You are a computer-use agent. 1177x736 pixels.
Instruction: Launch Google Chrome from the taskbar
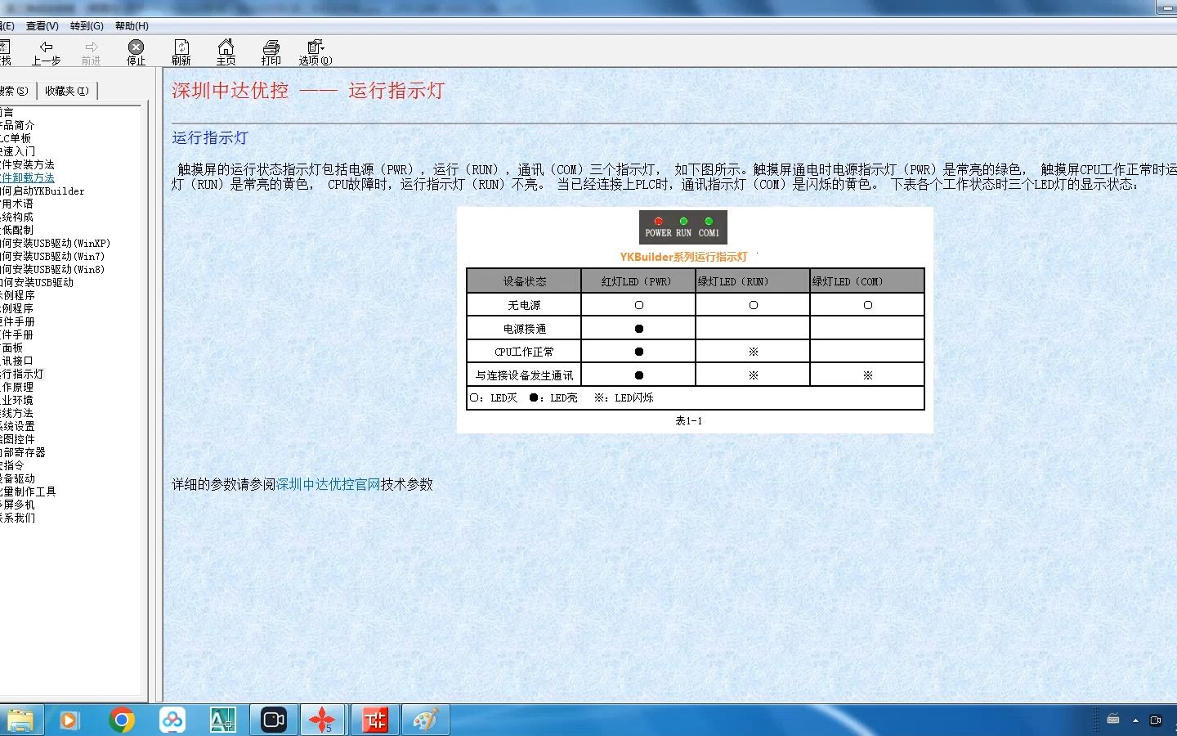coord(122,720)
